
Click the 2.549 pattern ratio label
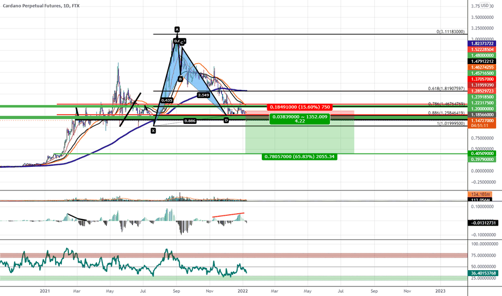point(203,95)
